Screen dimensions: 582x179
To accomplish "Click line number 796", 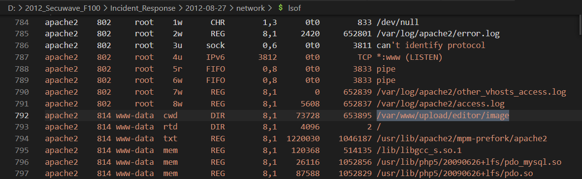I will [x=22, y=162].
